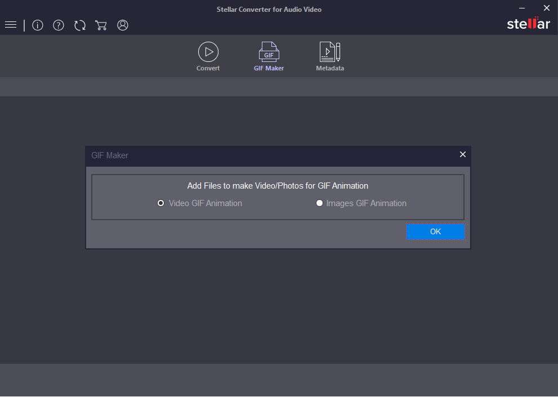Select the Convert tool
This screenshot has height=397, width=558.
point(208,57)
